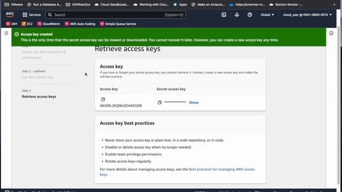Click the Access key best practices heading

pos(127,123)
